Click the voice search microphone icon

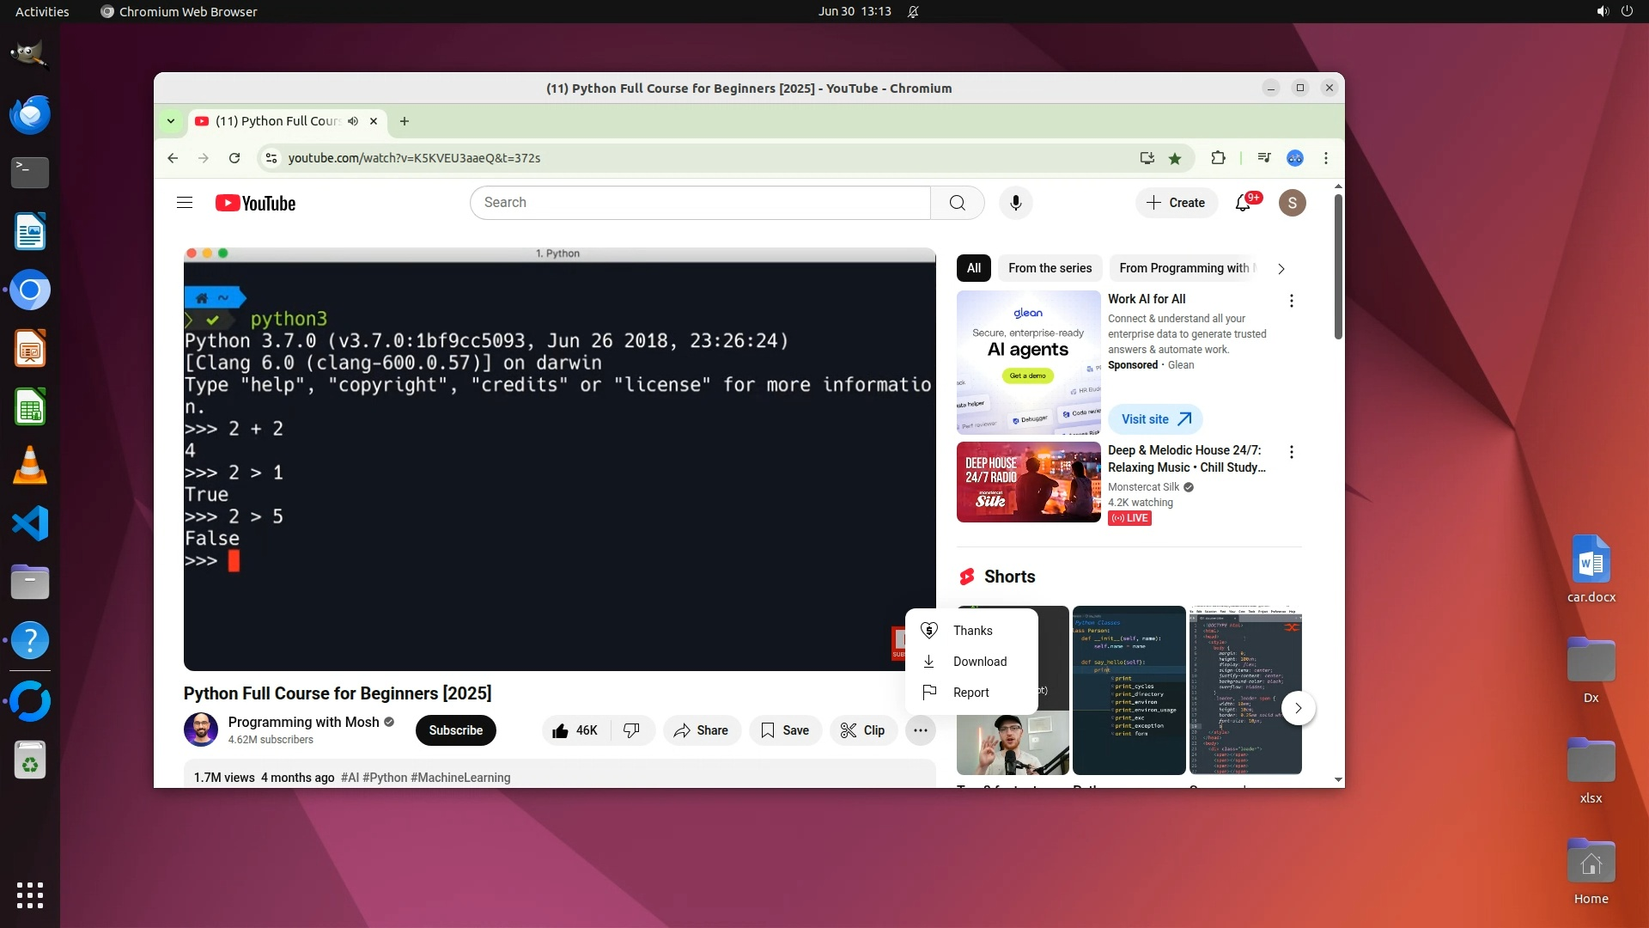[x=1015, y=203]
